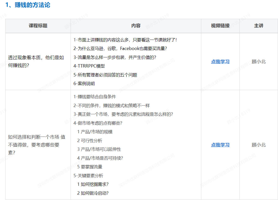This screenshot has height=200, width=278.
Task: Click the Facebook也需要买流量 line
Action: (120, 48)
